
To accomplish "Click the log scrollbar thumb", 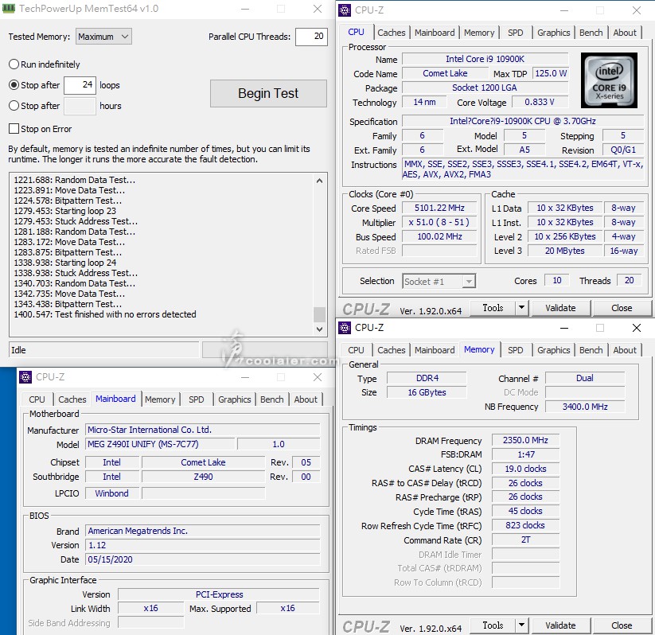I will [x=319, y=314].
